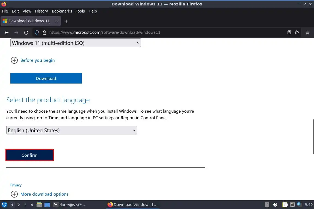
Task: Open the History menu
Action: pyautogui.click(x=41, y=11)
